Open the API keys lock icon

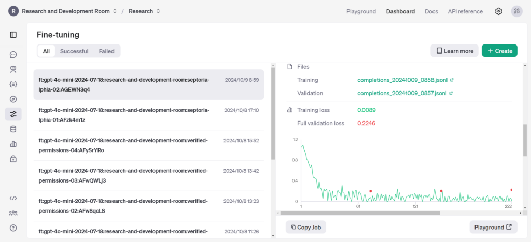tap(13, 159)
